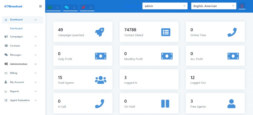Open the Dashboard submenu link
The width and height of the screenshot is (253, 115).
click(16, 28)
